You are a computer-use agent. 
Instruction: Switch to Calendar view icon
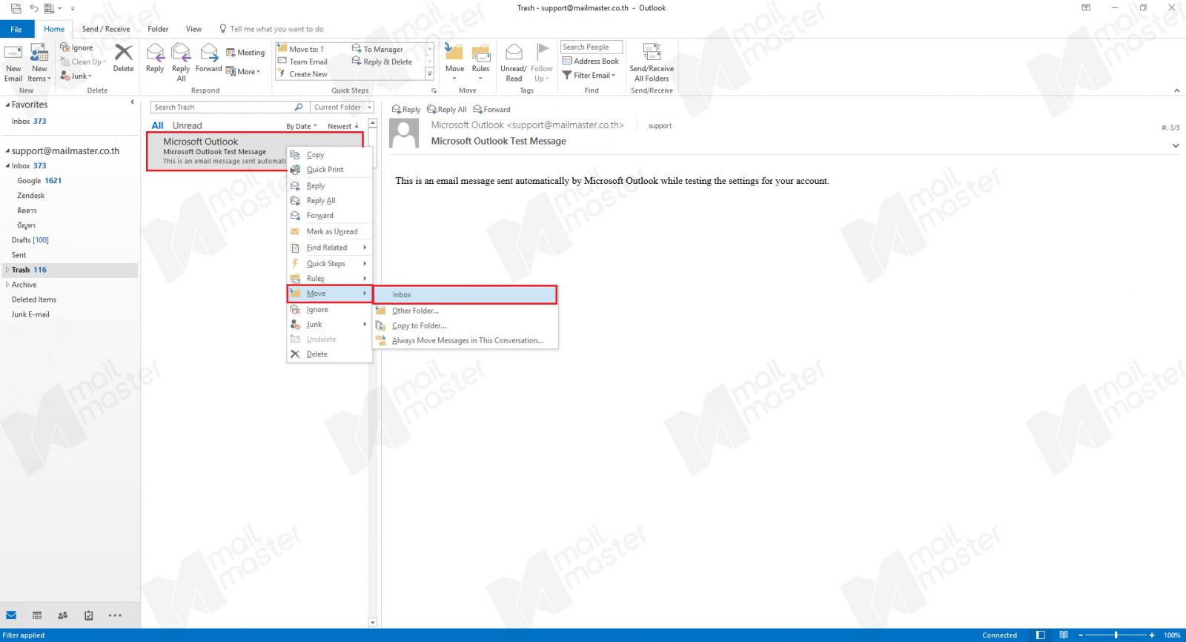click(37, 615)
